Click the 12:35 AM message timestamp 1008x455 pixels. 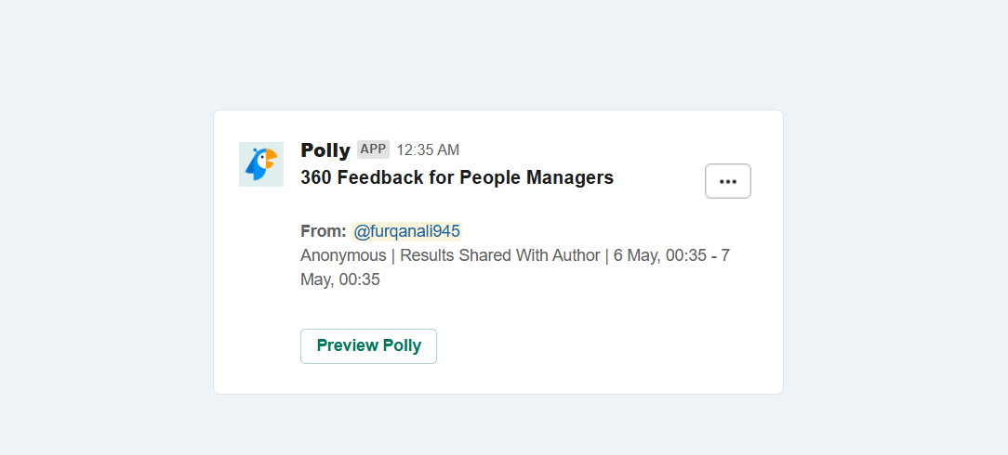428,150
